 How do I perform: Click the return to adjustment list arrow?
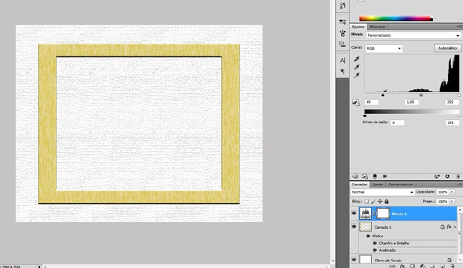[355, 176]
